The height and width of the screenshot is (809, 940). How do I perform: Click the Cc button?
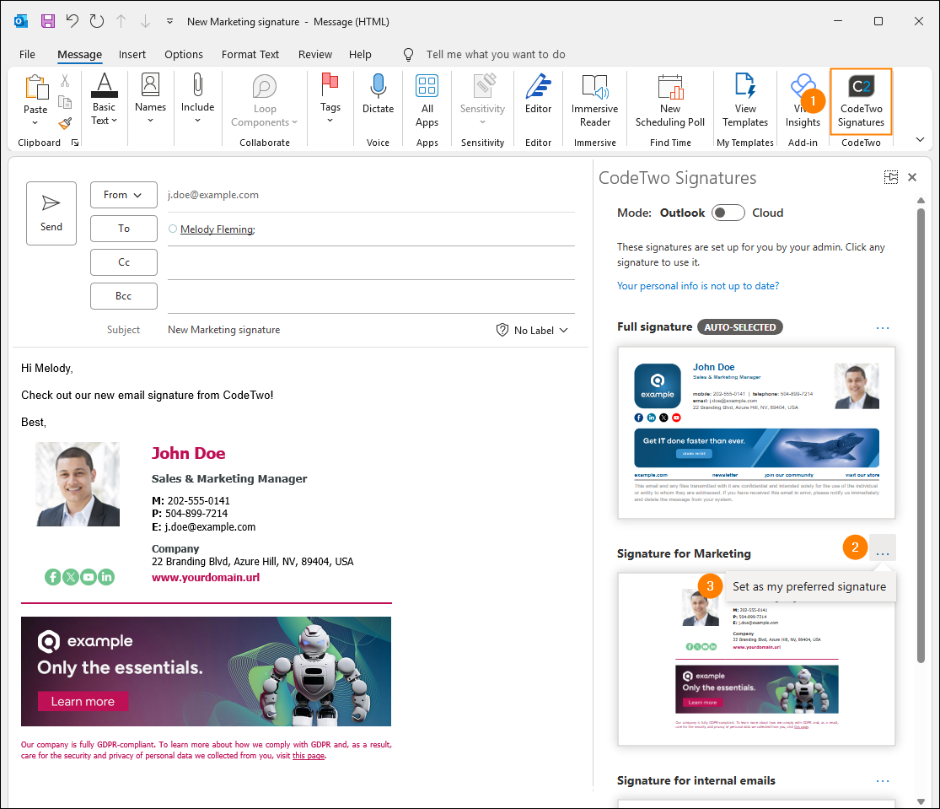(x=123, y=262)
